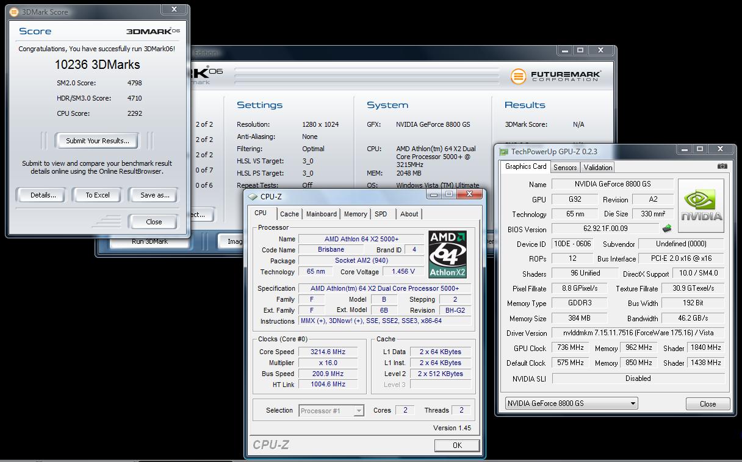Click the GPU-Z Name field NVIDIA GeForce 8800 GS
The height and width of the screenshot is (462, 742).
[x=613, y=184]
